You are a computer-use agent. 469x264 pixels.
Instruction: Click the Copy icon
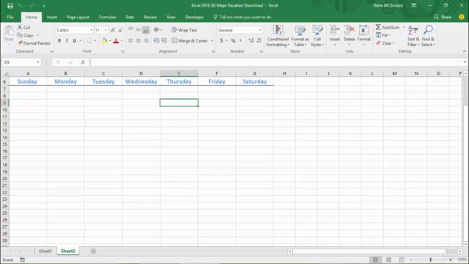pos(20,35)
